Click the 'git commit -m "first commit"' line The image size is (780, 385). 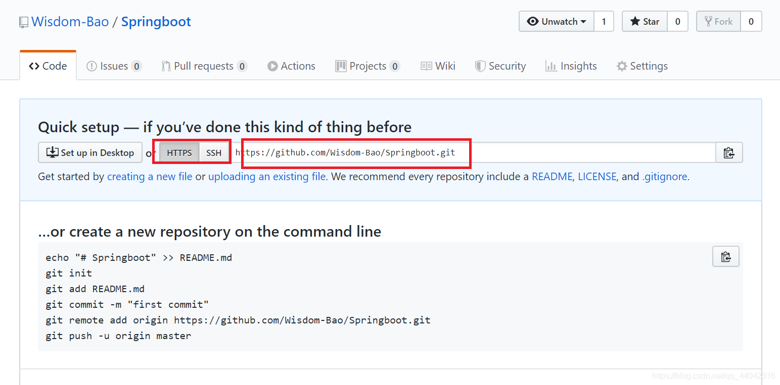click(127, 305)
